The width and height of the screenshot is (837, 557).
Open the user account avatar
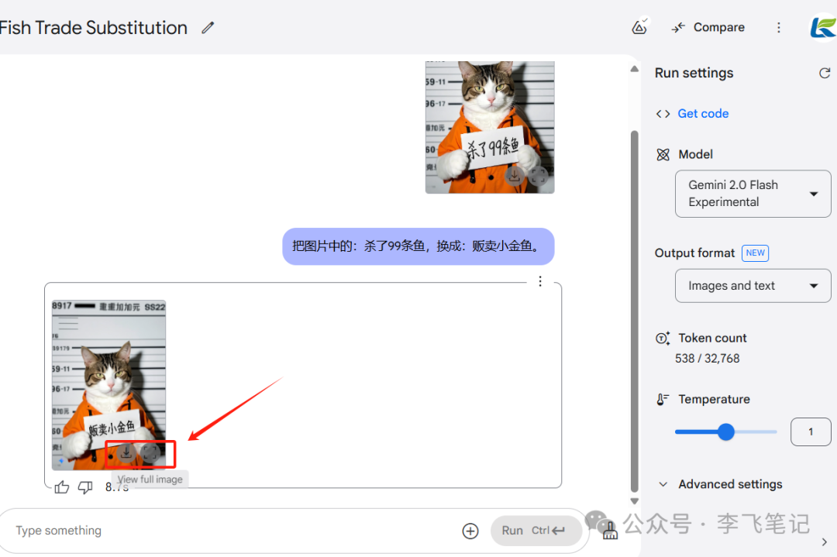pos(823,26)
